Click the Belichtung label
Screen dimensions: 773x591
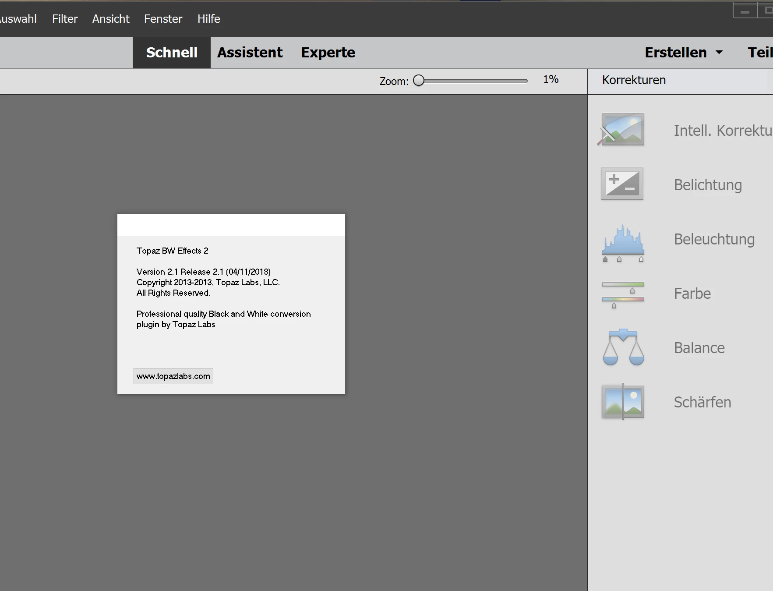tap(708, 185)
